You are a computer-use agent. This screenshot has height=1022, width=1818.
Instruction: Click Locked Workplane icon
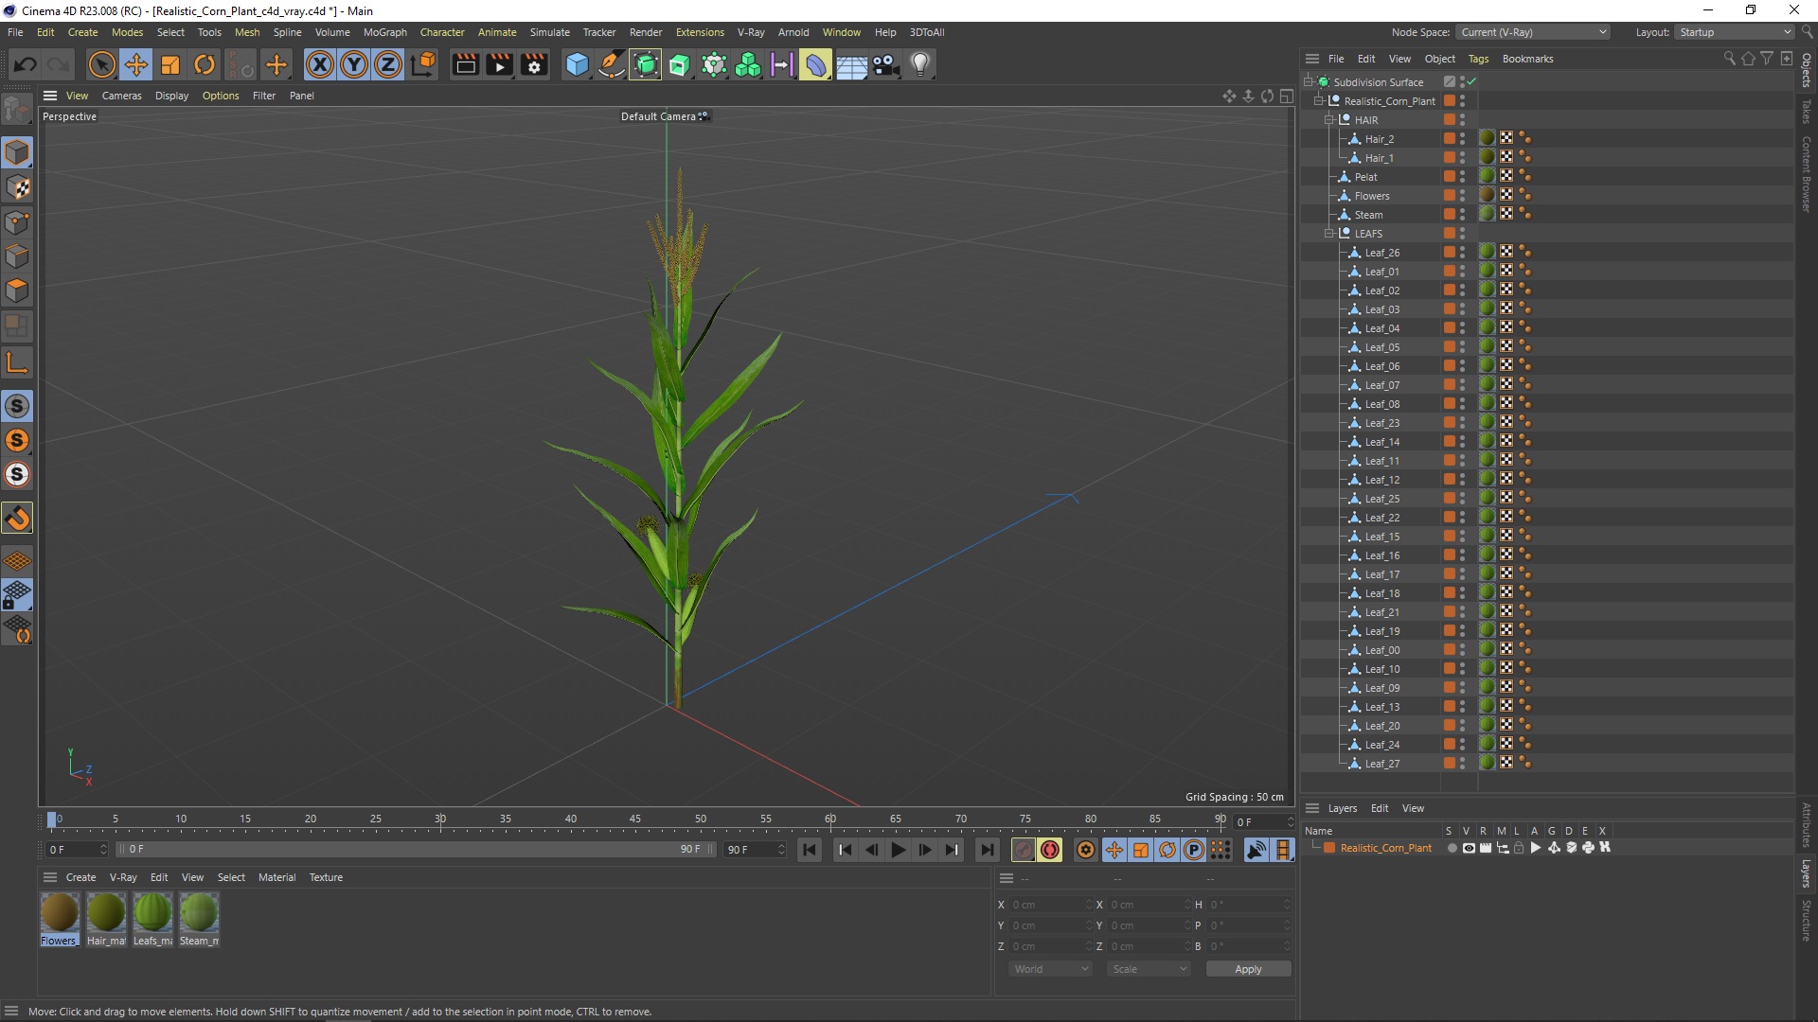click(x=17, y=595)
